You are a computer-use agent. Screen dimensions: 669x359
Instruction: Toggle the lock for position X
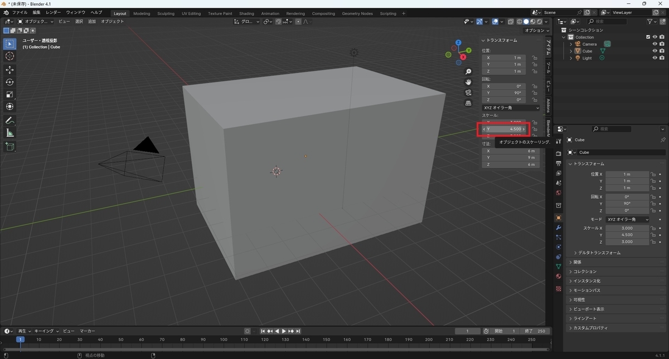(x=534, y=57)
